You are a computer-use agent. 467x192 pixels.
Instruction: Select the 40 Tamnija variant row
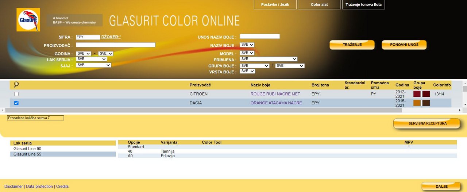pos(287,151)
